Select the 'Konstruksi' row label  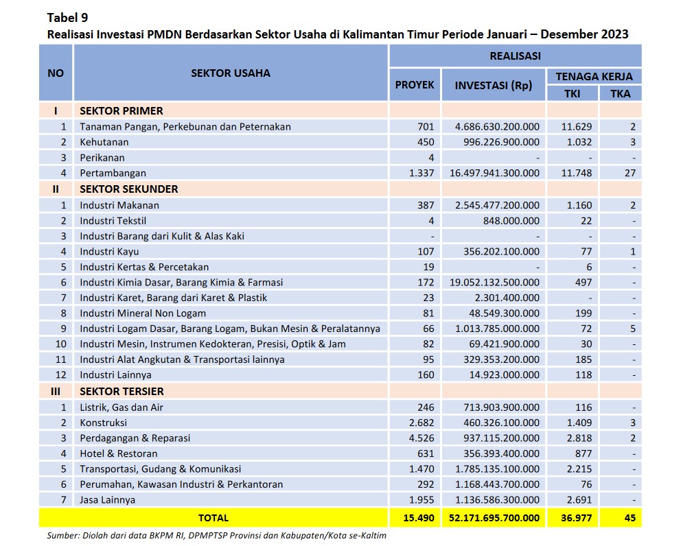[x=104, y=423]
